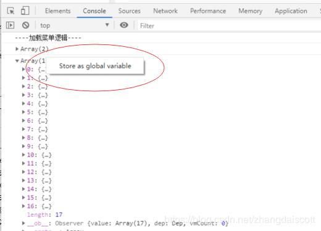Screen dimensions: 321x231
Task: Expand array item 5
Action: pyautogui.click(x=23, y=112)
